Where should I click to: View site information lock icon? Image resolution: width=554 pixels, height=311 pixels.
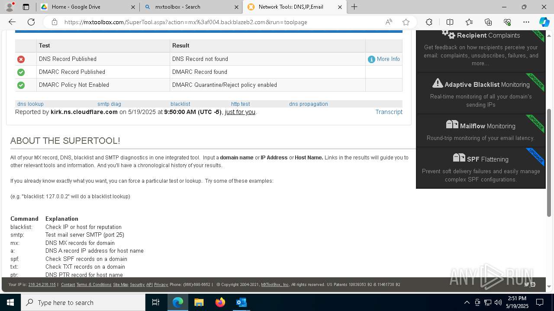point(54,22)
